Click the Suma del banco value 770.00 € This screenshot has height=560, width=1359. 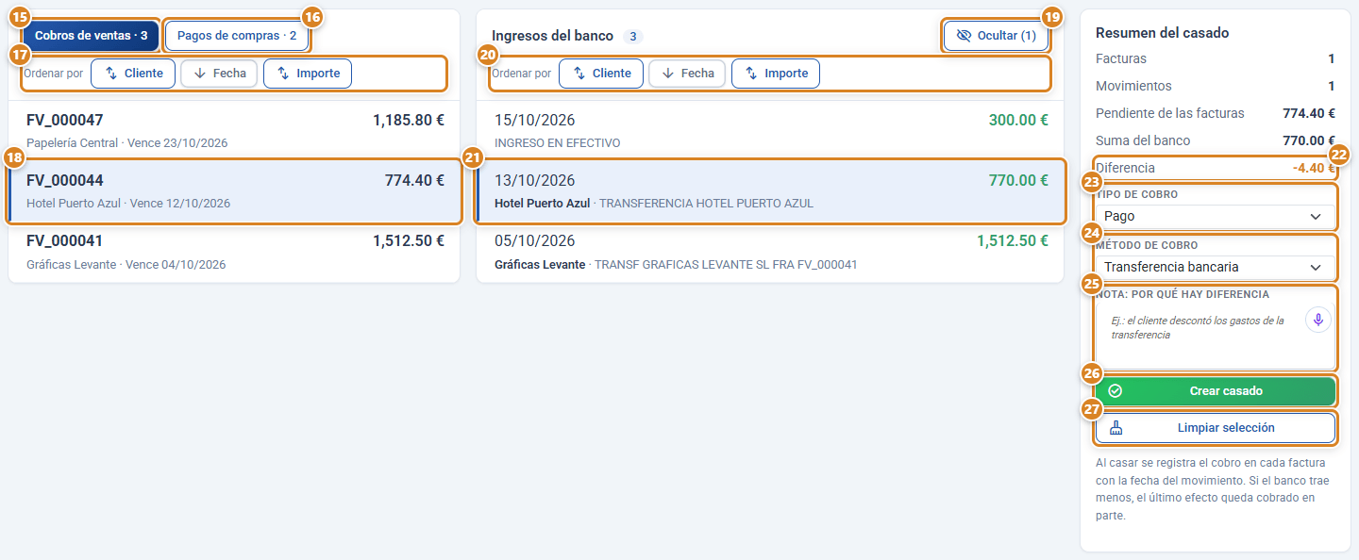(1308, 140)
